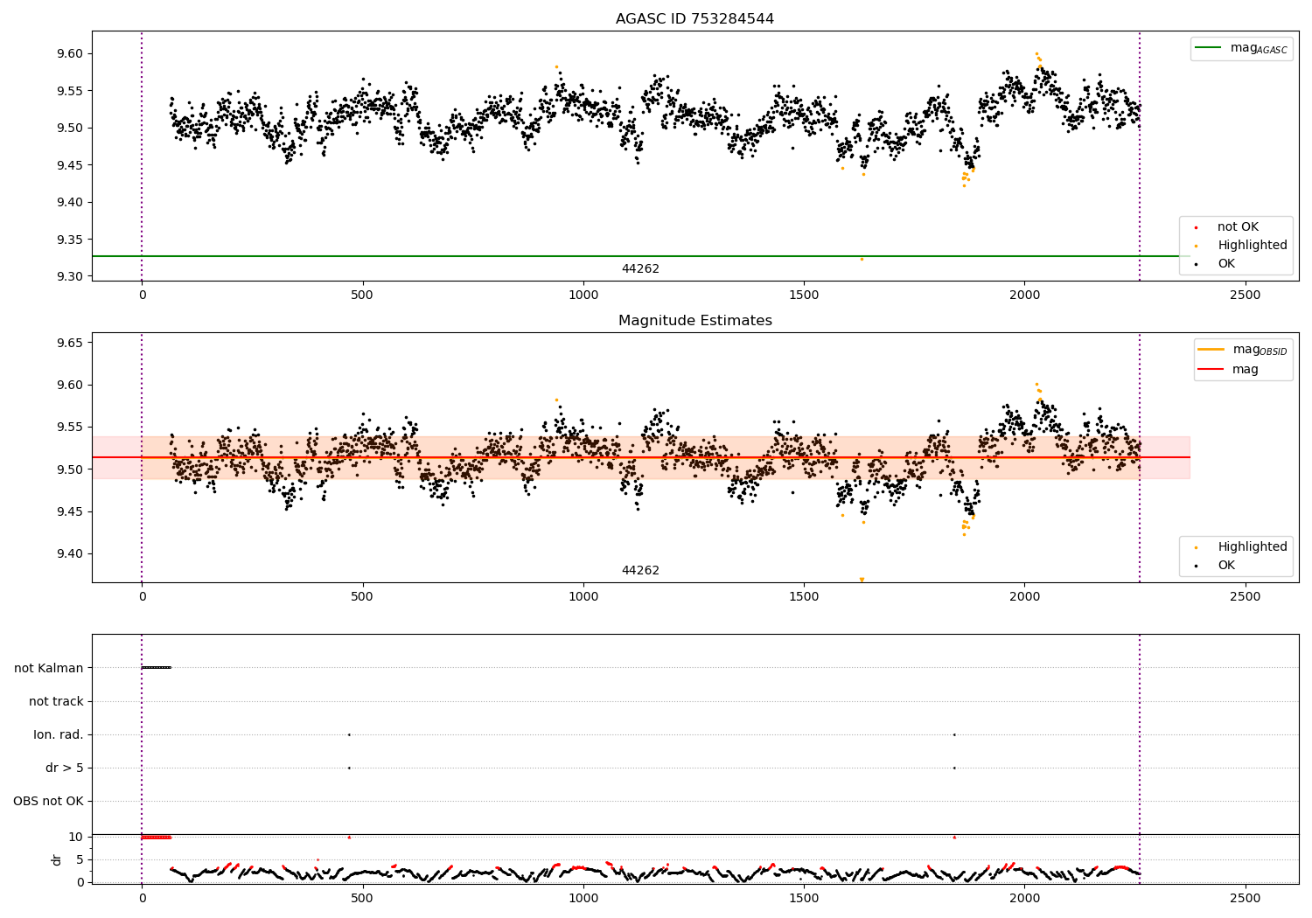Click the 500 x-tick under Magnitude Estimates plot
Screen dimensions: 1312x918
(x=362, y=596)
